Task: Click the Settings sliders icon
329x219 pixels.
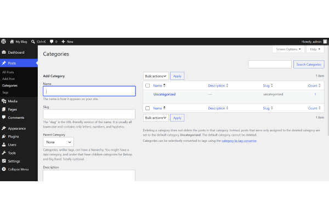Action: point(4,161)
